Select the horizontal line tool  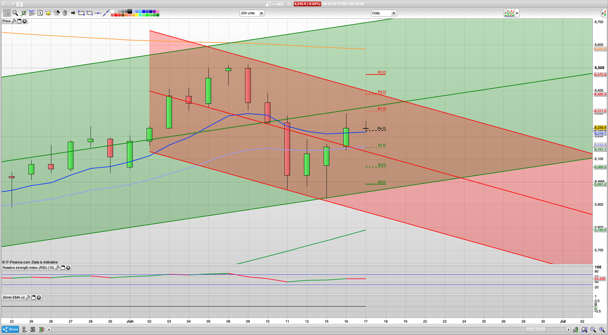click(98, 13)
